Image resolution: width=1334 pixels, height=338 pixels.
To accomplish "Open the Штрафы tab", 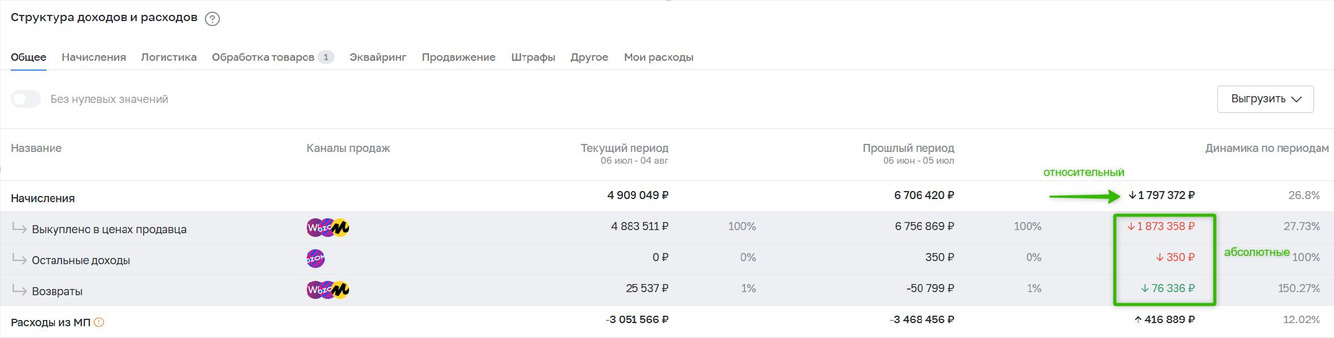I will pyautogui.click(x=533, y=57).
